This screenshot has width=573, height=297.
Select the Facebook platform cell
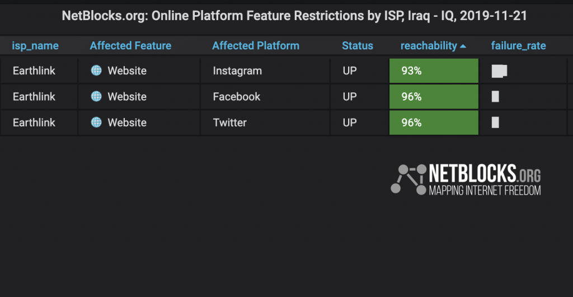[x=237, y=96]
